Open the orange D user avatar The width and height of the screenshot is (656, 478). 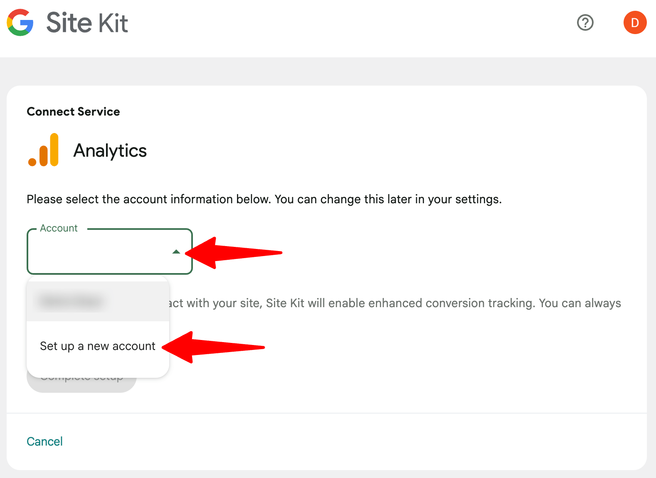click(x=635, y=22)
